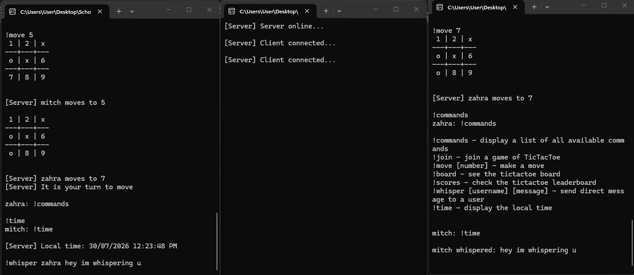Viewport: 634px width, 275px height.
Task: Click '[Server] zahra moves to 7' in left terminal
Action: click(55, 179)
